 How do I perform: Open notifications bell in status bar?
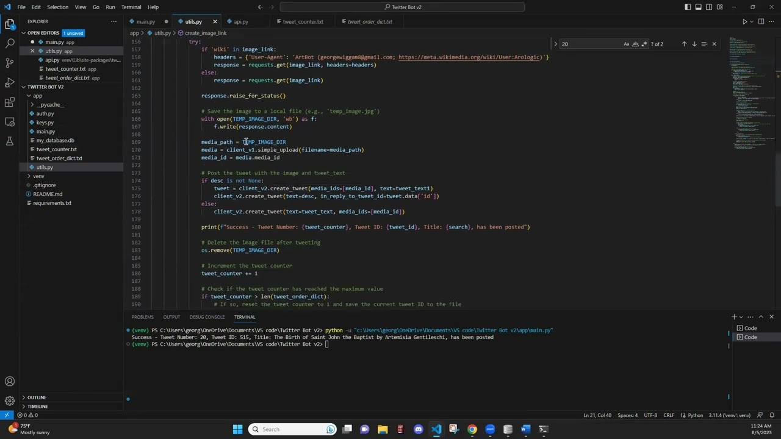[x=772, y=415]
